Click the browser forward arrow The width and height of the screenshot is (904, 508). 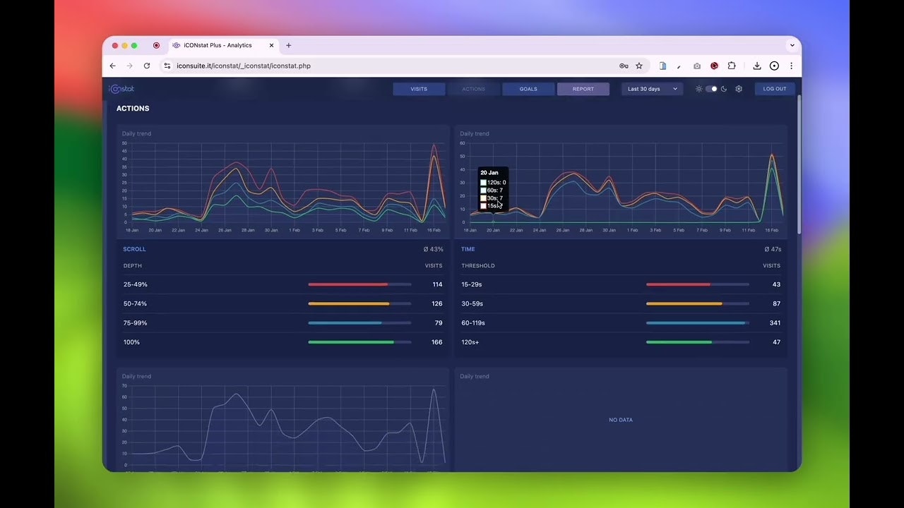point(129,66)
